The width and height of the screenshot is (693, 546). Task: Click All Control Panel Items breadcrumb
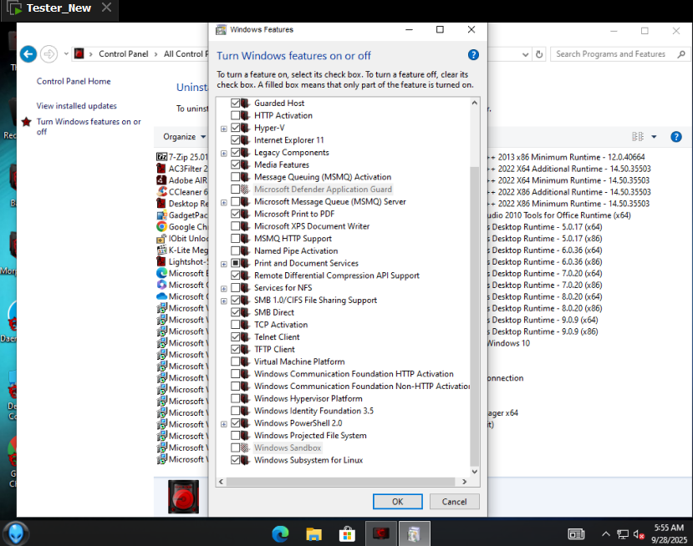coord(186,54)
